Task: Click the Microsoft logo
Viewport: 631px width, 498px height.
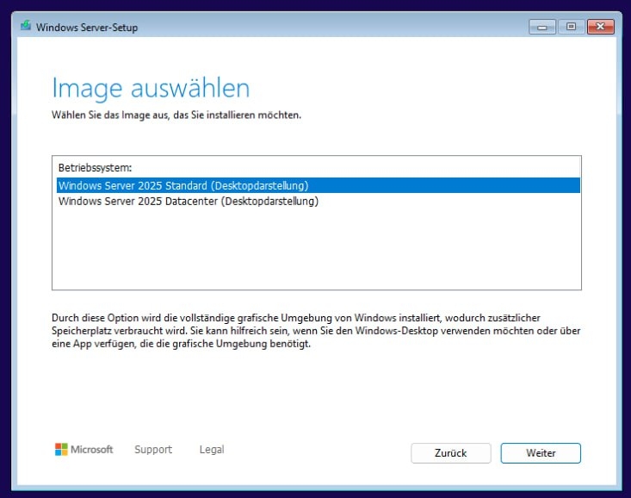Action: 84,449
